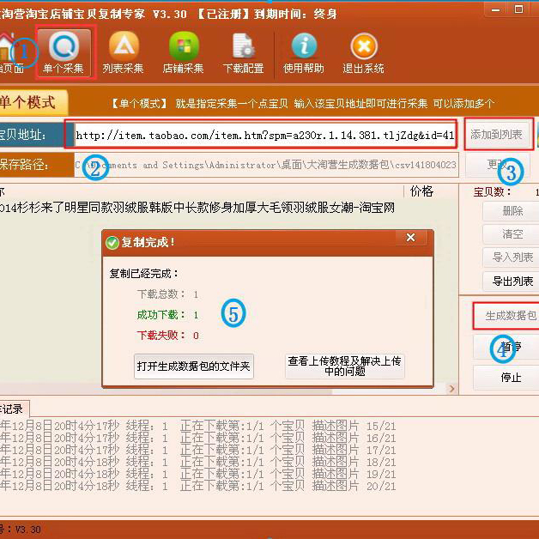This screenshot has width=539, height=539.
Task: Select the 记录 log tab
Action: click(14, 409)
